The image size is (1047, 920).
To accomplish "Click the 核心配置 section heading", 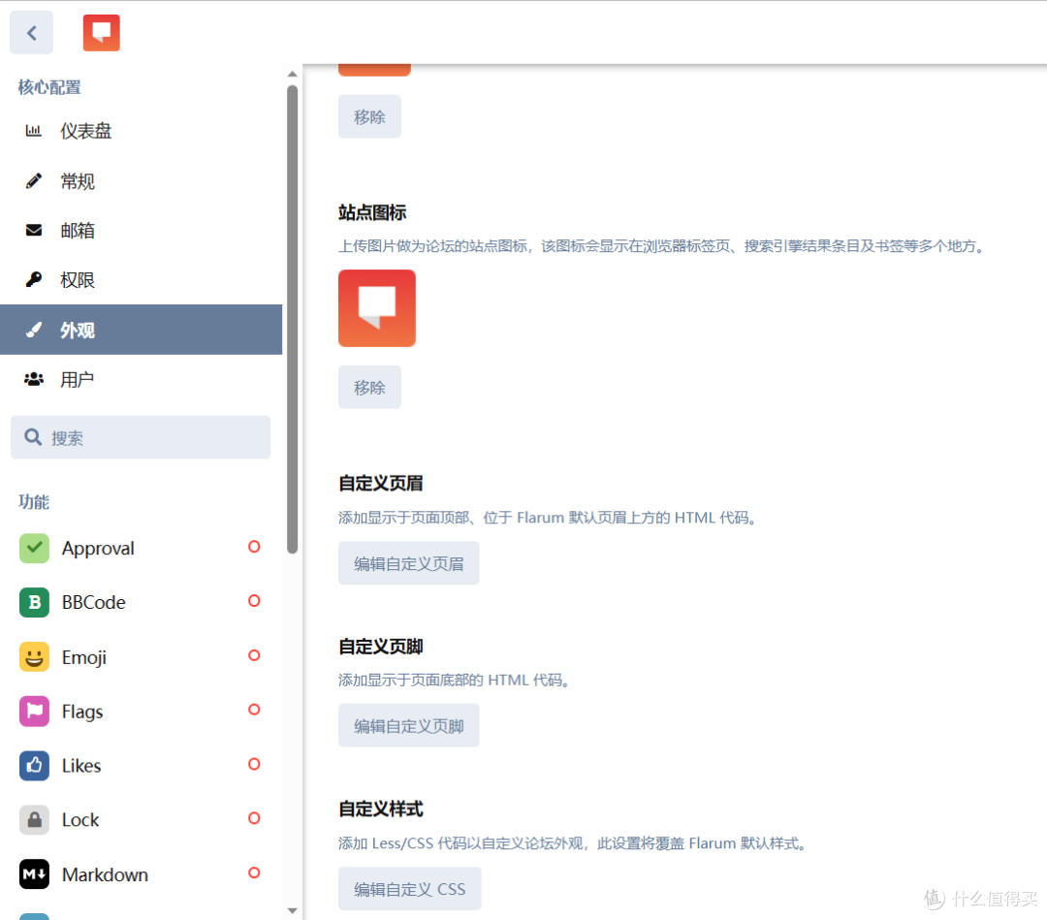I will [49, 87].
